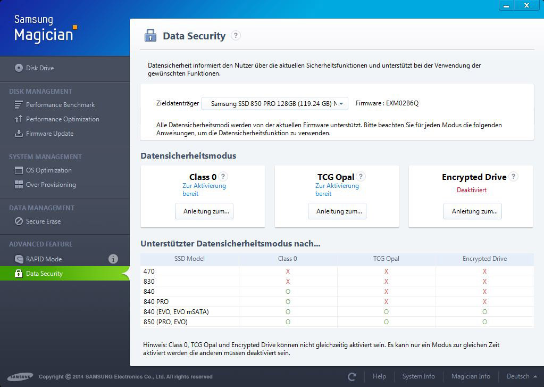Go to Performance Optimization page

tap(62, 119)
